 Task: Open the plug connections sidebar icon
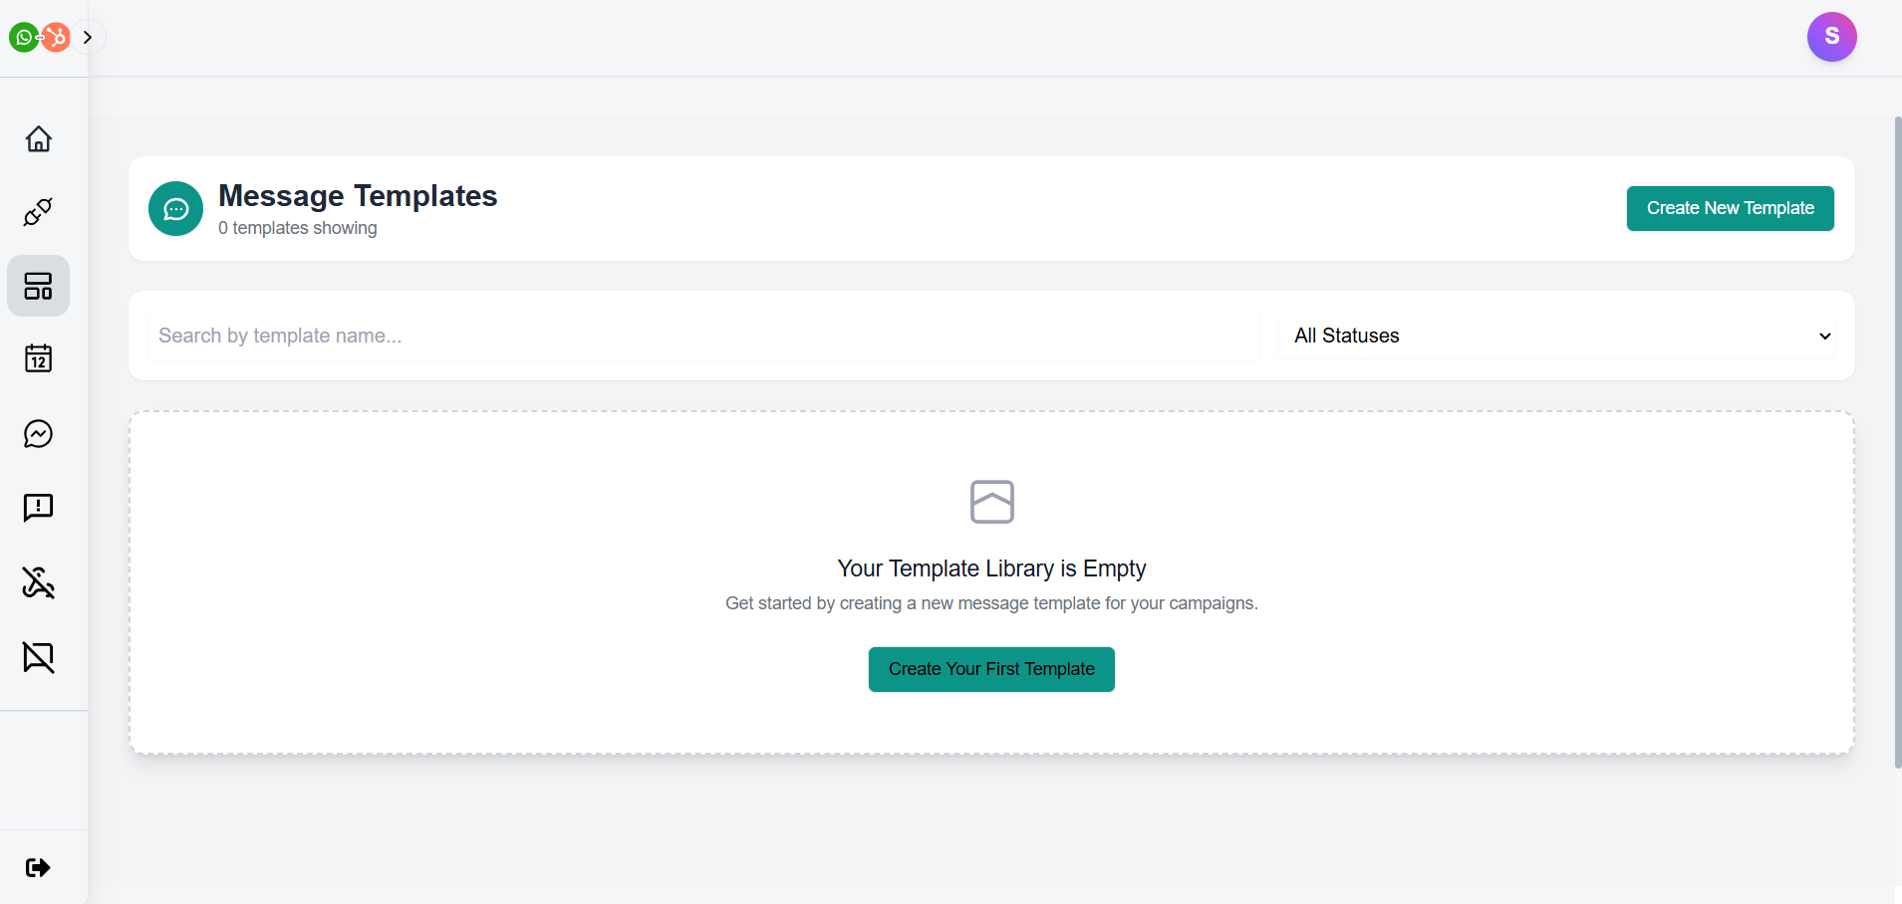pos(38,212)
